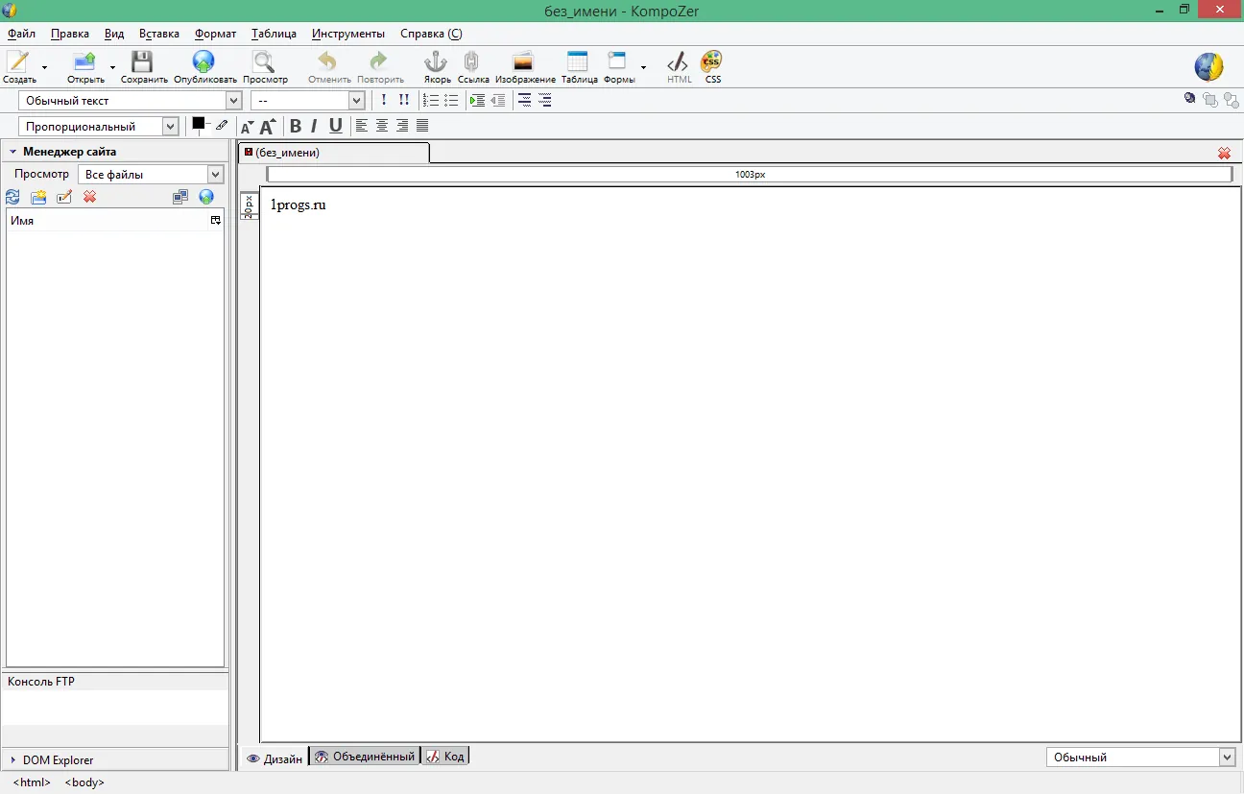Screen dimensions: 1244x794
Task: Open the Обычный текст paragraph format dropdown
Action: point(130,100)
